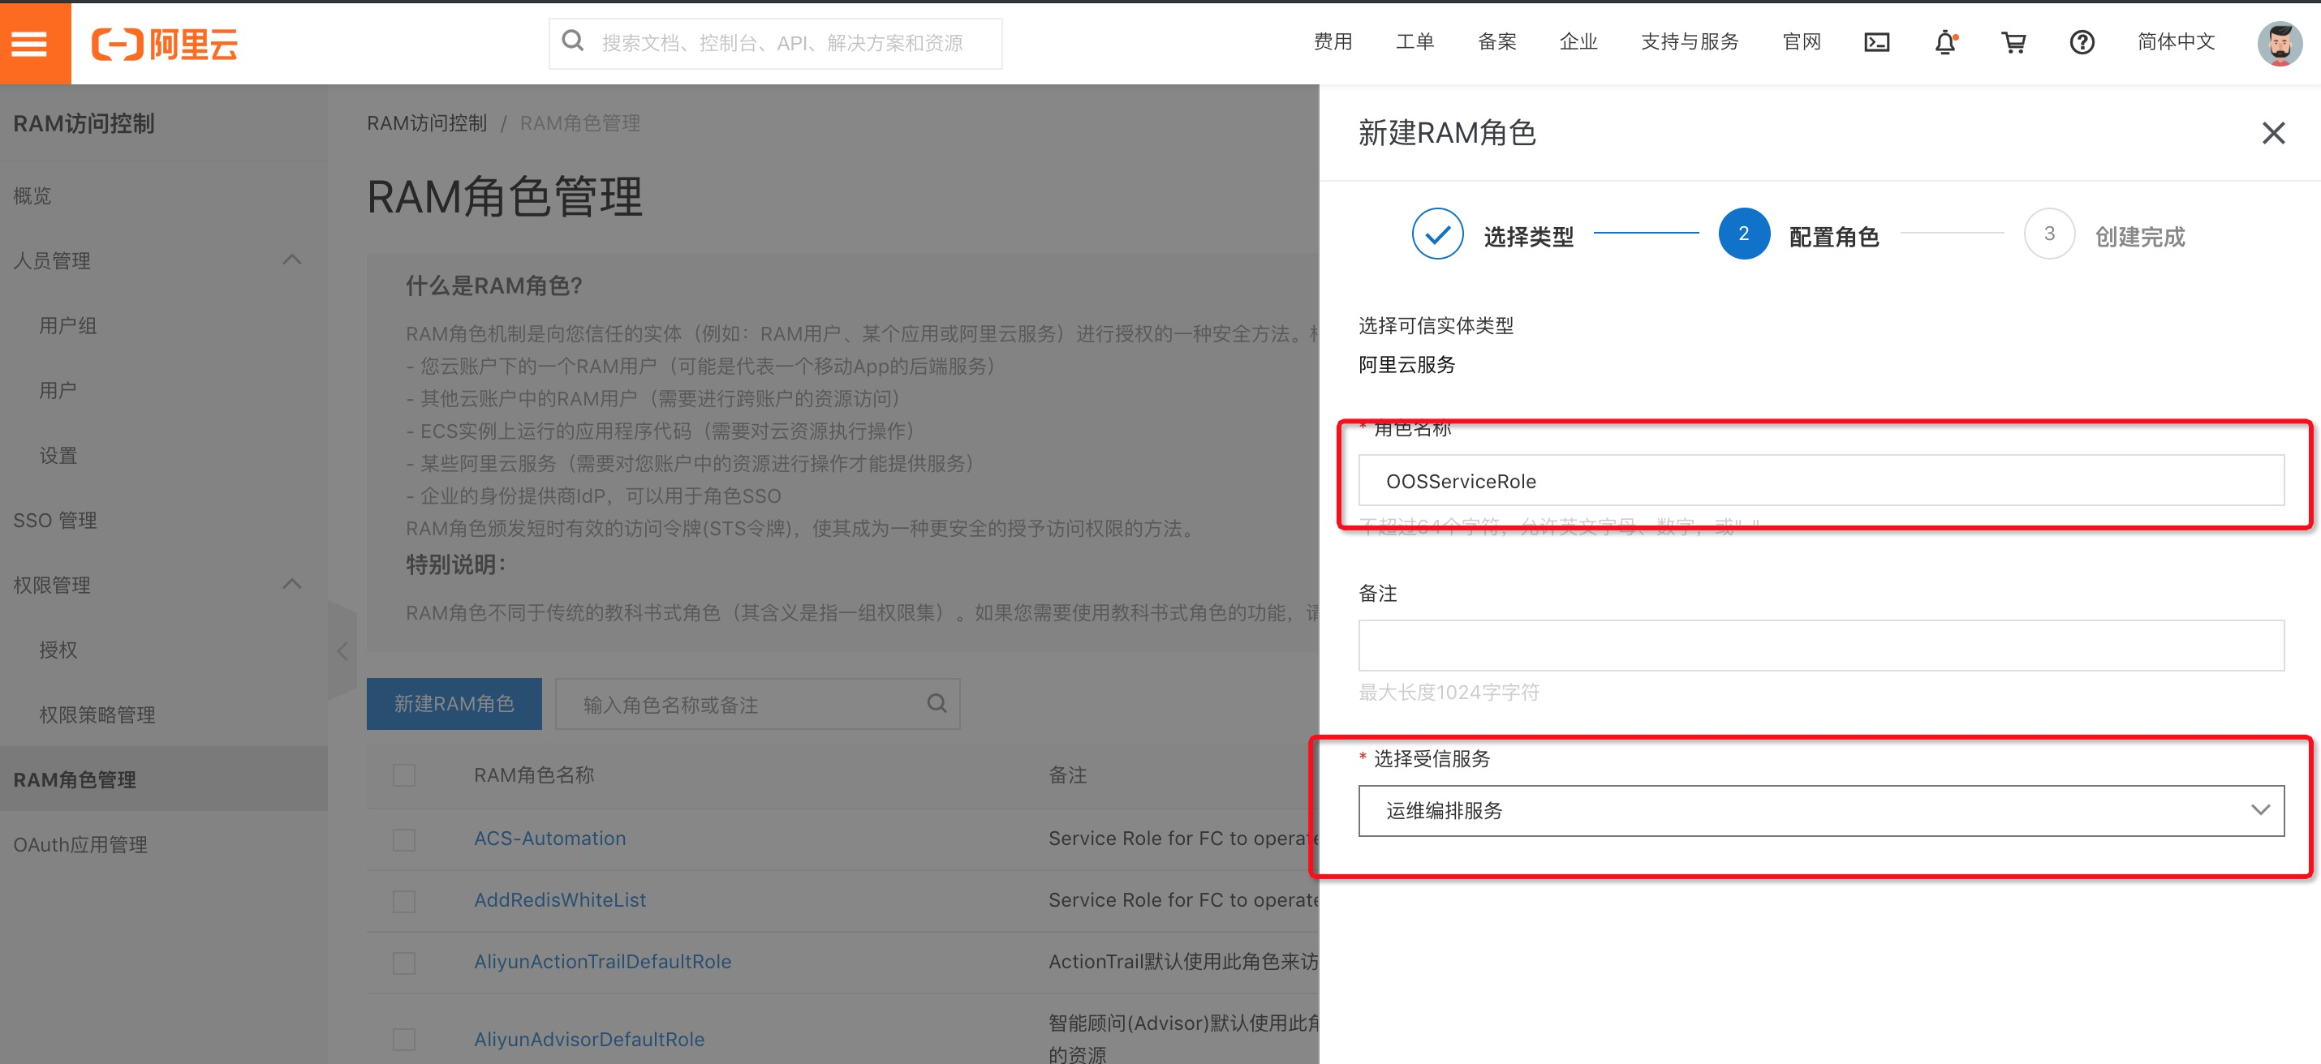2321x1064 pixels.
Task: Click the Alibaba Cloud logo
Action: [x=164, y=43]
